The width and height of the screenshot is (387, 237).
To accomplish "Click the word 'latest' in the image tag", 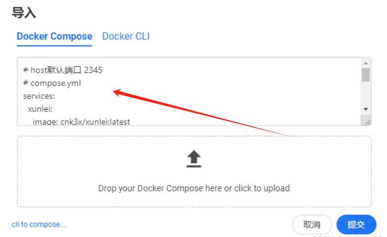I will tap(120, 121).
